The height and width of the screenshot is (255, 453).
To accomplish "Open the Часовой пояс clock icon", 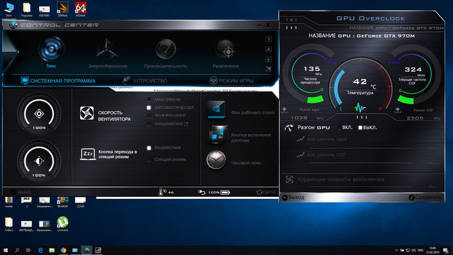I will click(216, 159).
